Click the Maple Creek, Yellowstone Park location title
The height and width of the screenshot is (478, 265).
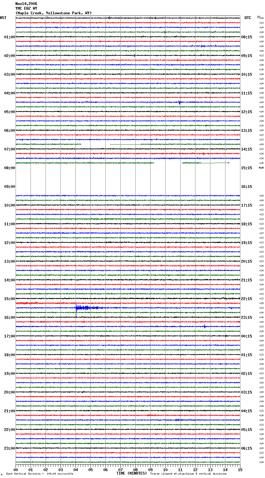click(x=54, y=13)
